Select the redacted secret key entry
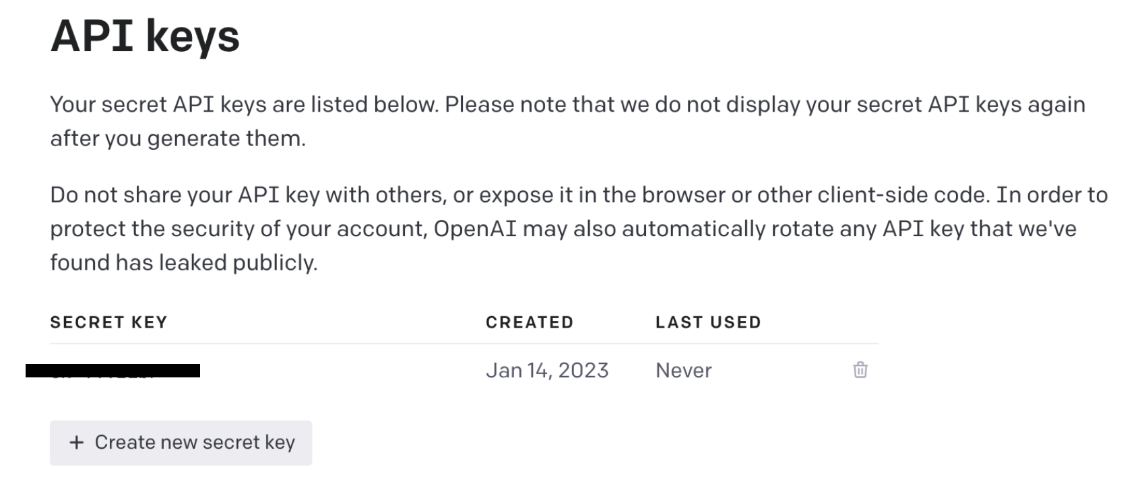Viewport: 1144px width, 483px height. click(x=113, y=371)
